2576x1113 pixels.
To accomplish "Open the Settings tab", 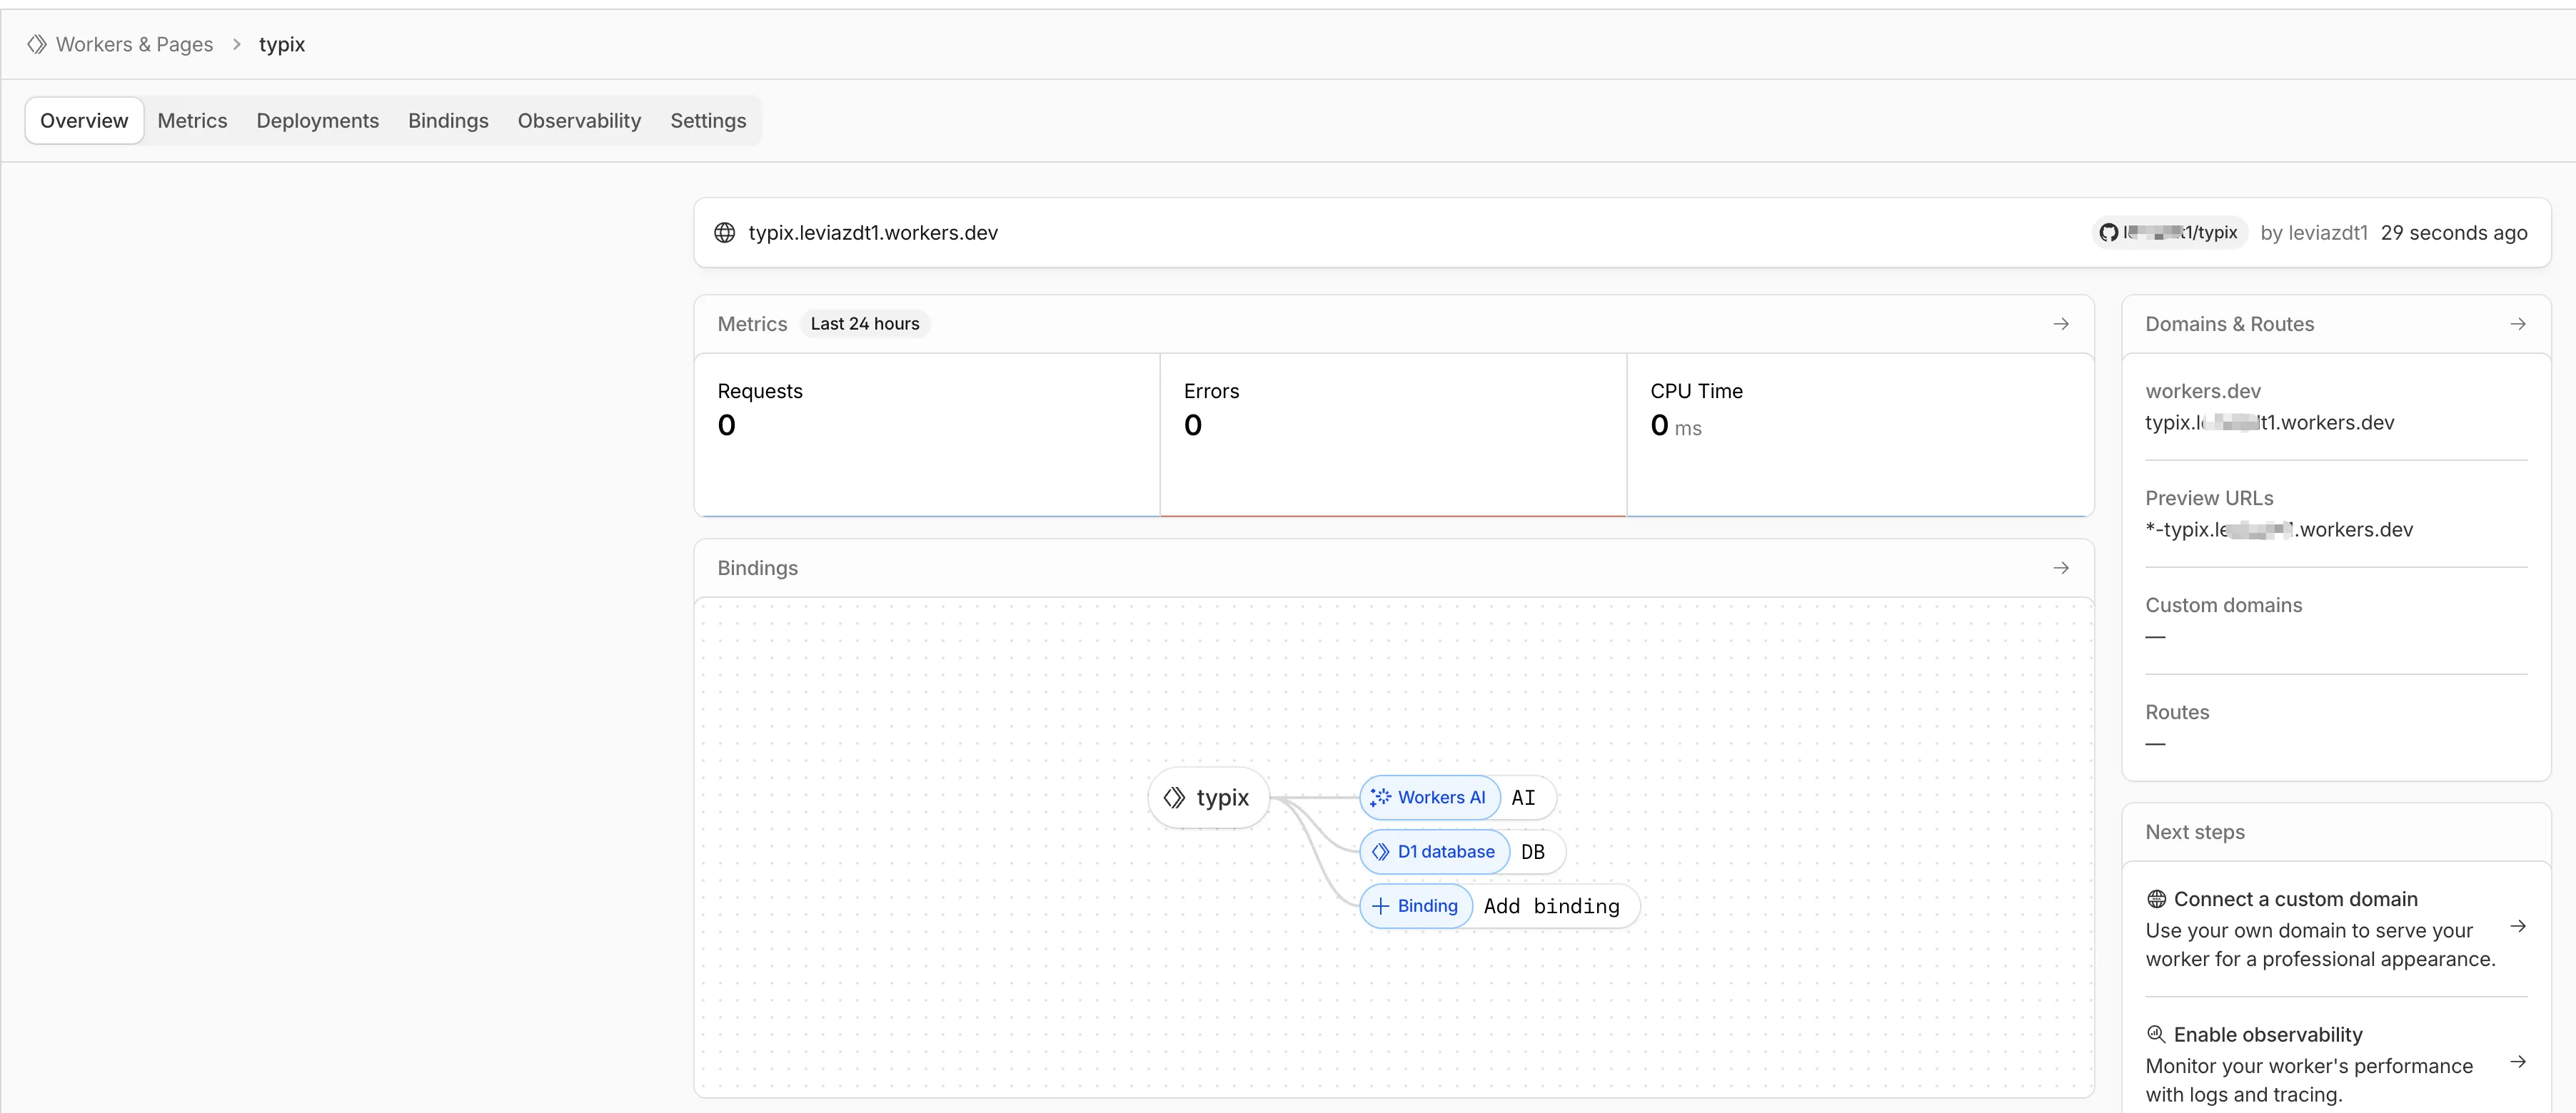I will [708, 121].
